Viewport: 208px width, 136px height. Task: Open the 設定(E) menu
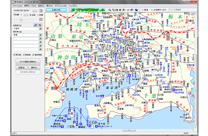(41, 6)
